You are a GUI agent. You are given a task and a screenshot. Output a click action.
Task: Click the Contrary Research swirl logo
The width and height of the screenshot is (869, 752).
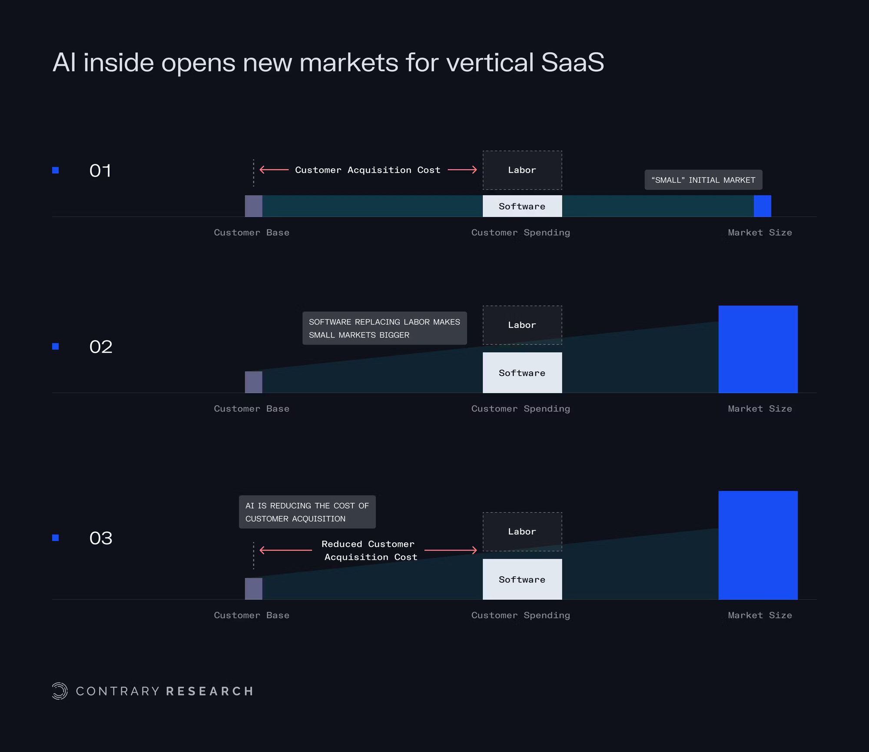point(60,691)
